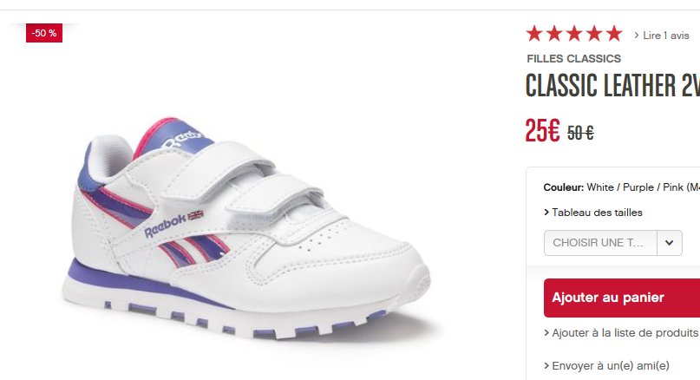
Task: Click the -50 % discount badge
Action: [x=44, y=33]
